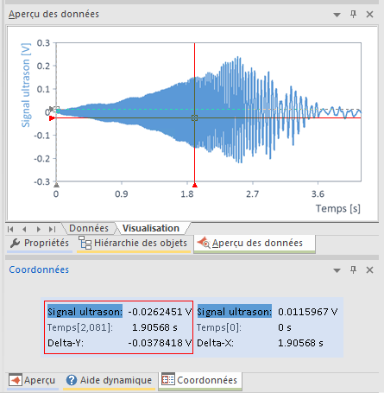384x393 pixels.
Task: Go to first sheet tab arrow
Action: point(10,229)
